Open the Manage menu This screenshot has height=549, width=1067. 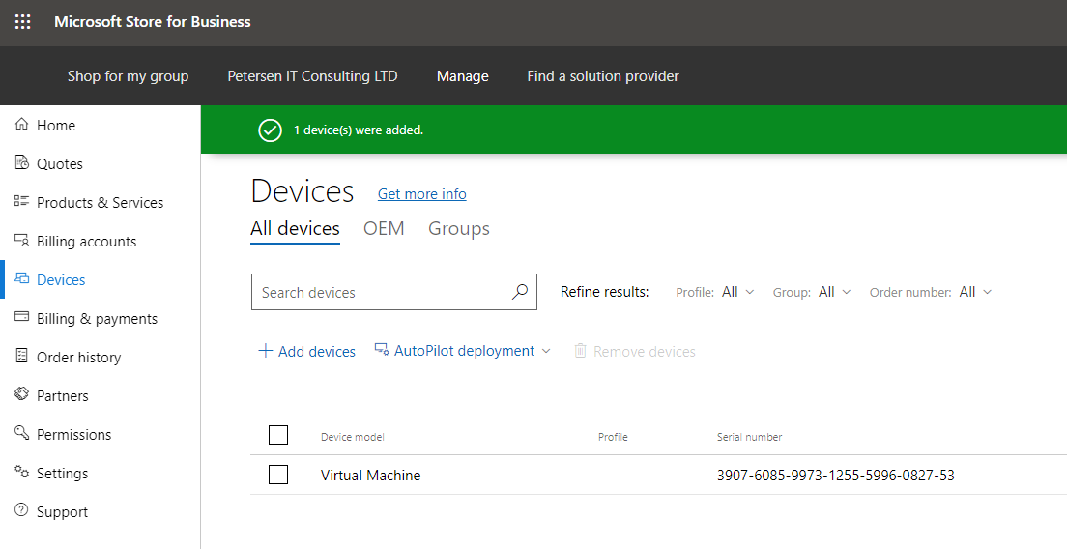463,76
